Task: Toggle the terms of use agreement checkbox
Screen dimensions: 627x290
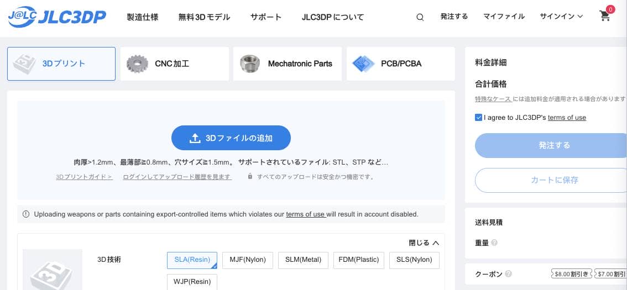Action: click(x=479, y=117)
